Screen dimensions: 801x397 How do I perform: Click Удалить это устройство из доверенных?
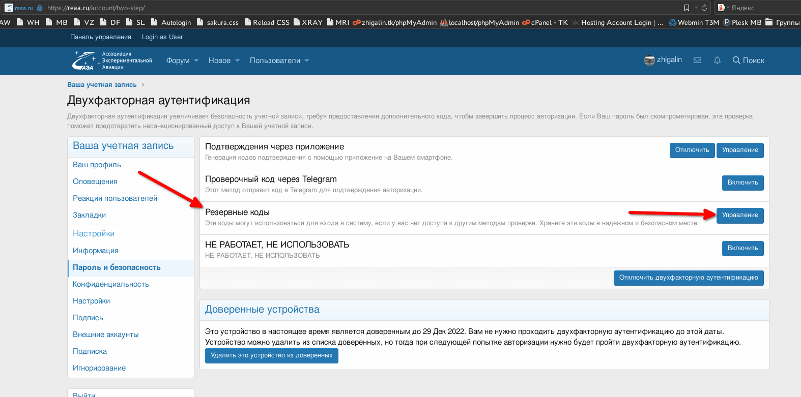[271, 355]
